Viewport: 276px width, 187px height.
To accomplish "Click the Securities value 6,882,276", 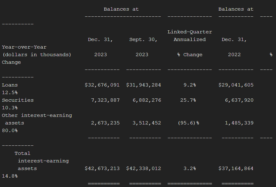I will coord(147,100).
